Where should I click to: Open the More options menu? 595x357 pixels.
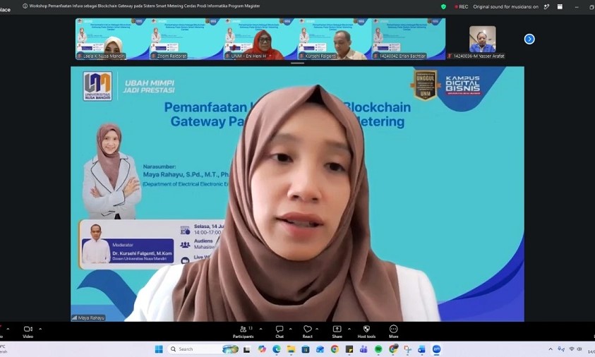394,331
